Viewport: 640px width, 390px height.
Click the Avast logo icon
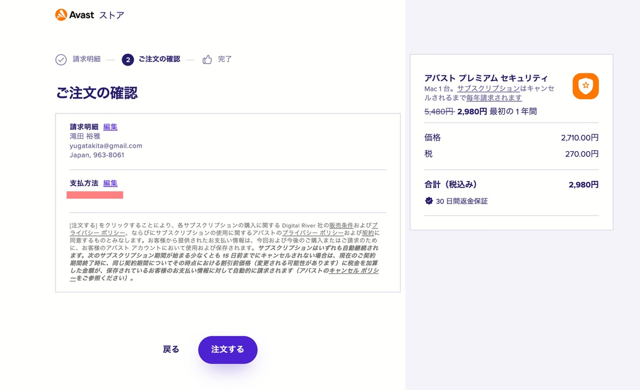pos(61,15)
